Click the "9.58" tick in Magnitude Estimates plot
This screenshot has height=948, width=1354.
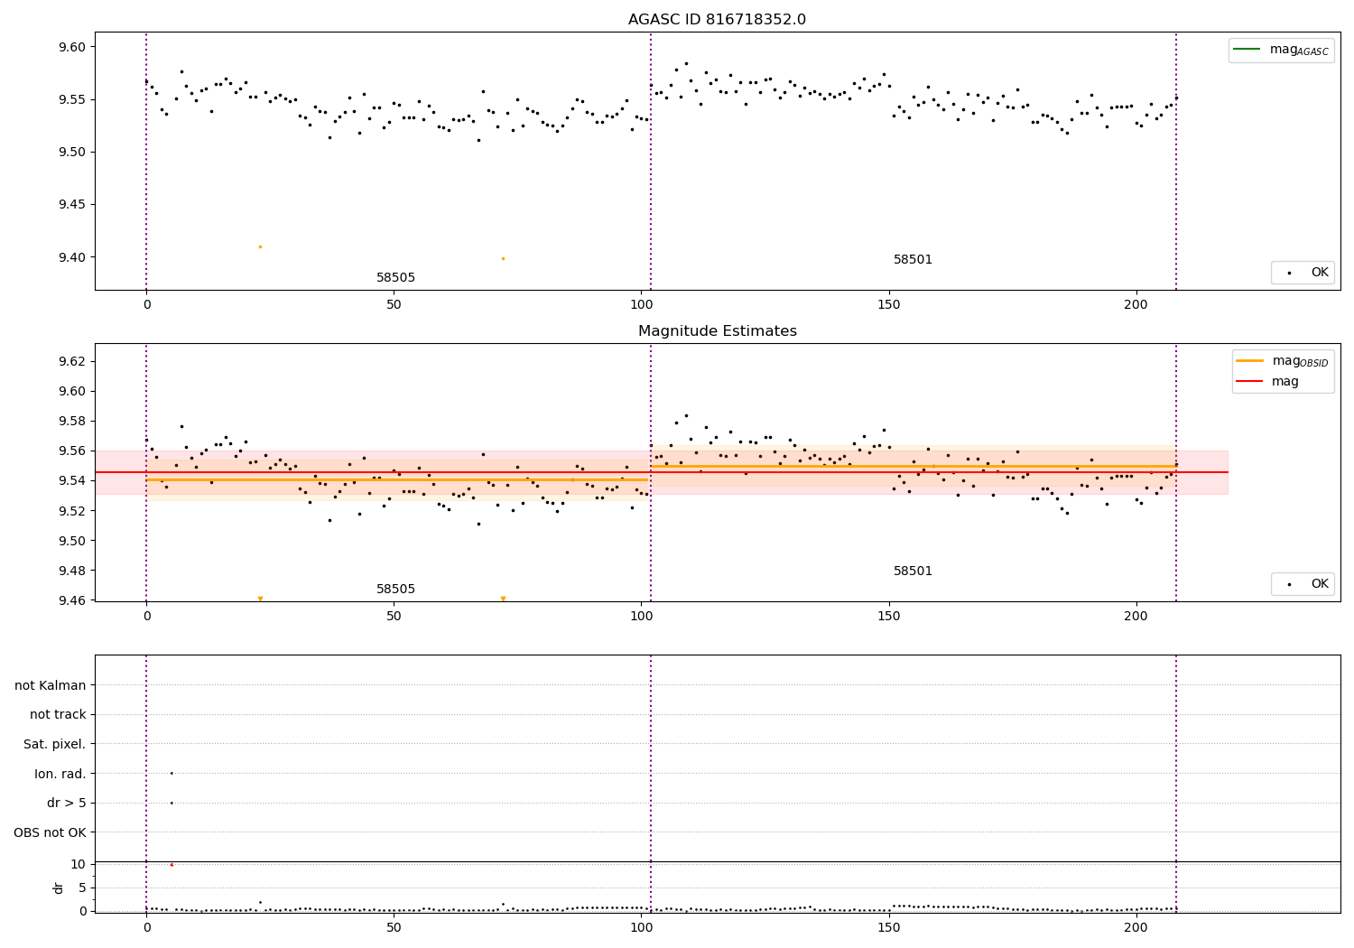[72, 422]
